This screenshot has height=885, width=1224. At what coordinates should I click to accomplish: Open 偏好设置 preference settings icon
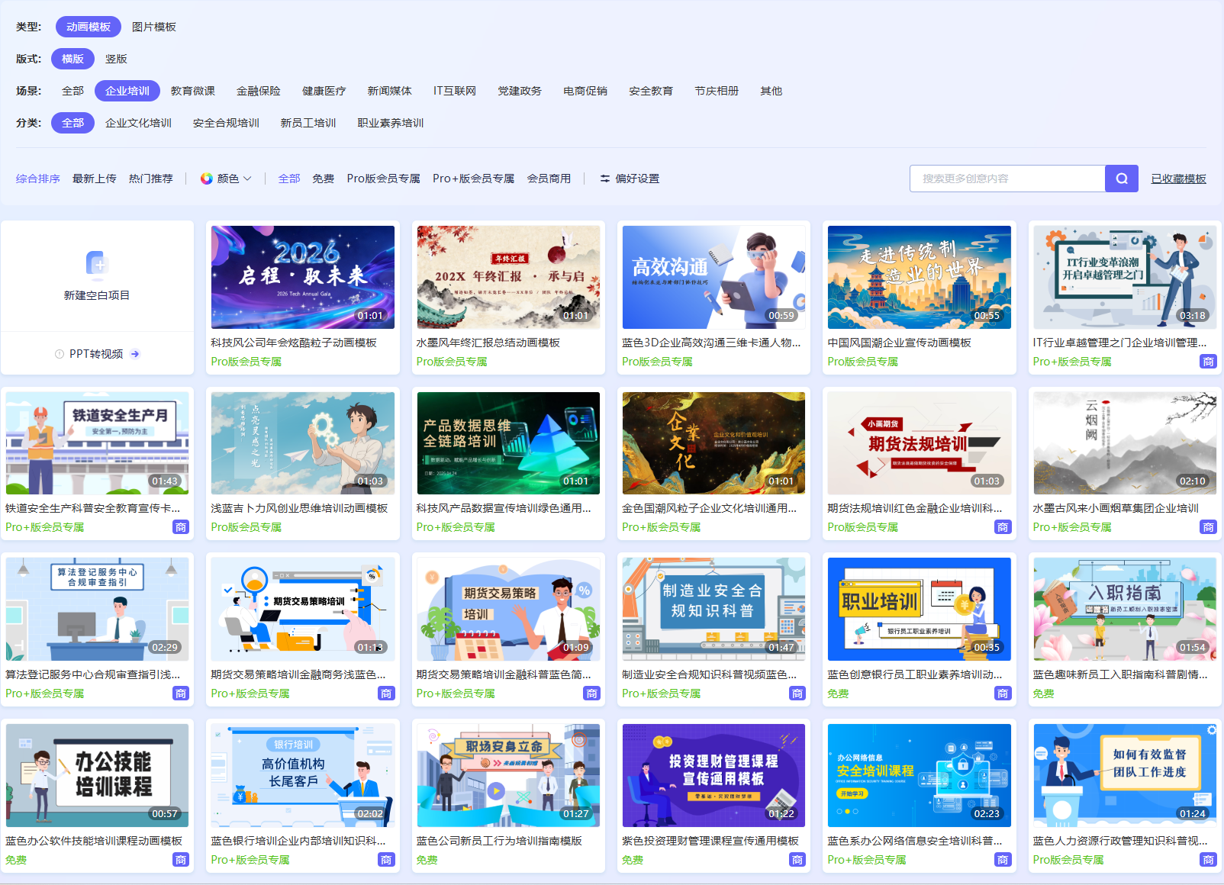[x=604, y=179]
